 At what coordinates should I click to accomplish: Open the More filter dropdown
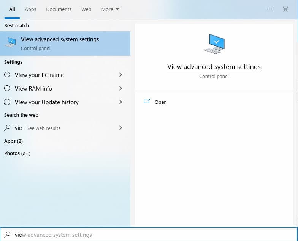tap(110, 9)
